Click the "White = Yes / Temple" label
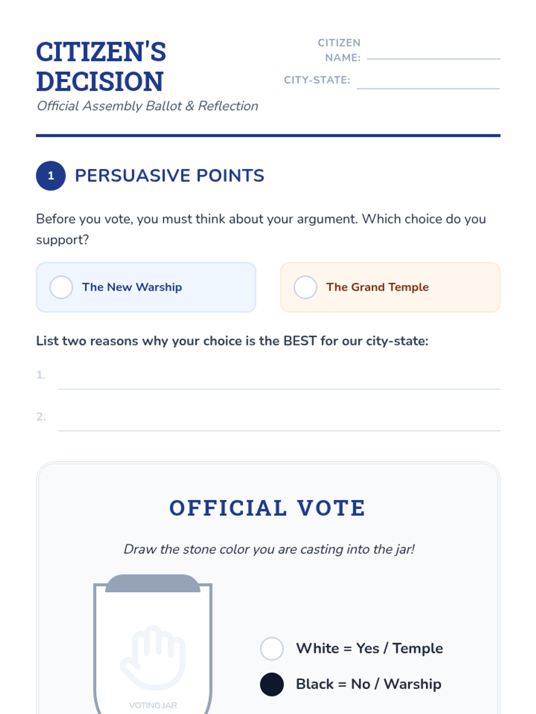 (x=369, y=648)
